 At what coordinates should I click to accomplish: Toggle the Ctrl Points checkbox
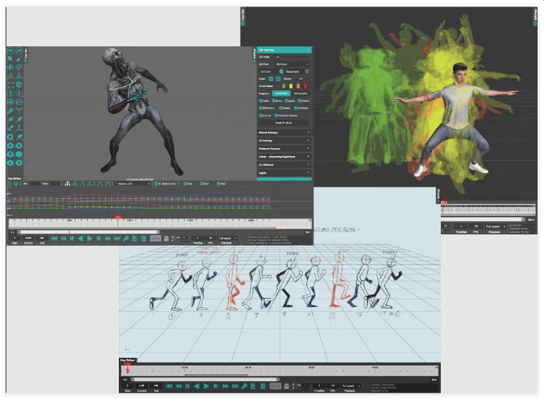point(296,108)
